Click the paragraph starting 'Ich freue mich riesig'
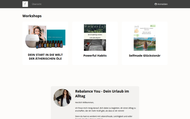The image size is (190, 119). pyautogui.click(x=105, y=109)
